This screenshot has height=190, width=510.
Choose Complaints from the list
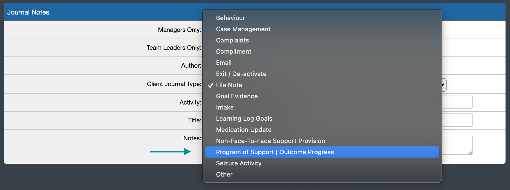tap(232, 40)
